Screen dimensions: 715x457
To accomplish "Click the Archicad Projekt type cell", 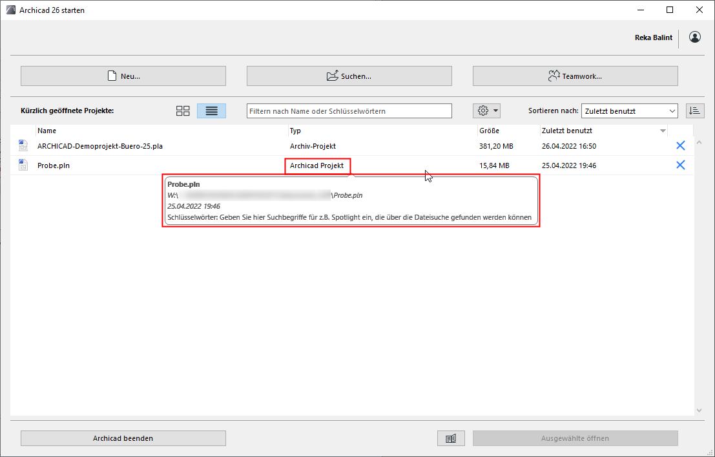I will coord(317,165).
